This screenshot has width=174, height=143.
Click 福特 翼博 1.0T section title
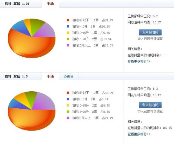click(17, 4)
